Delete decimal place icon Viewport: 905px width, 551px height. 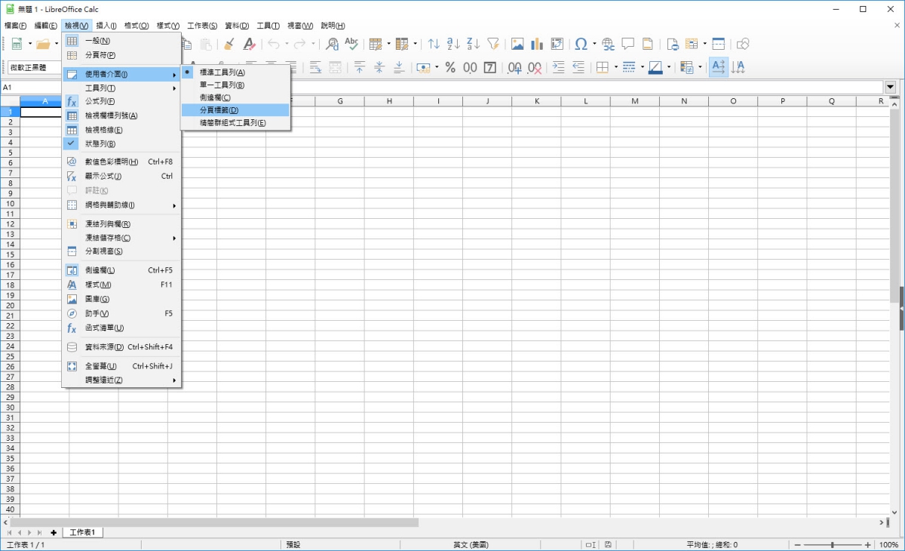535,67
